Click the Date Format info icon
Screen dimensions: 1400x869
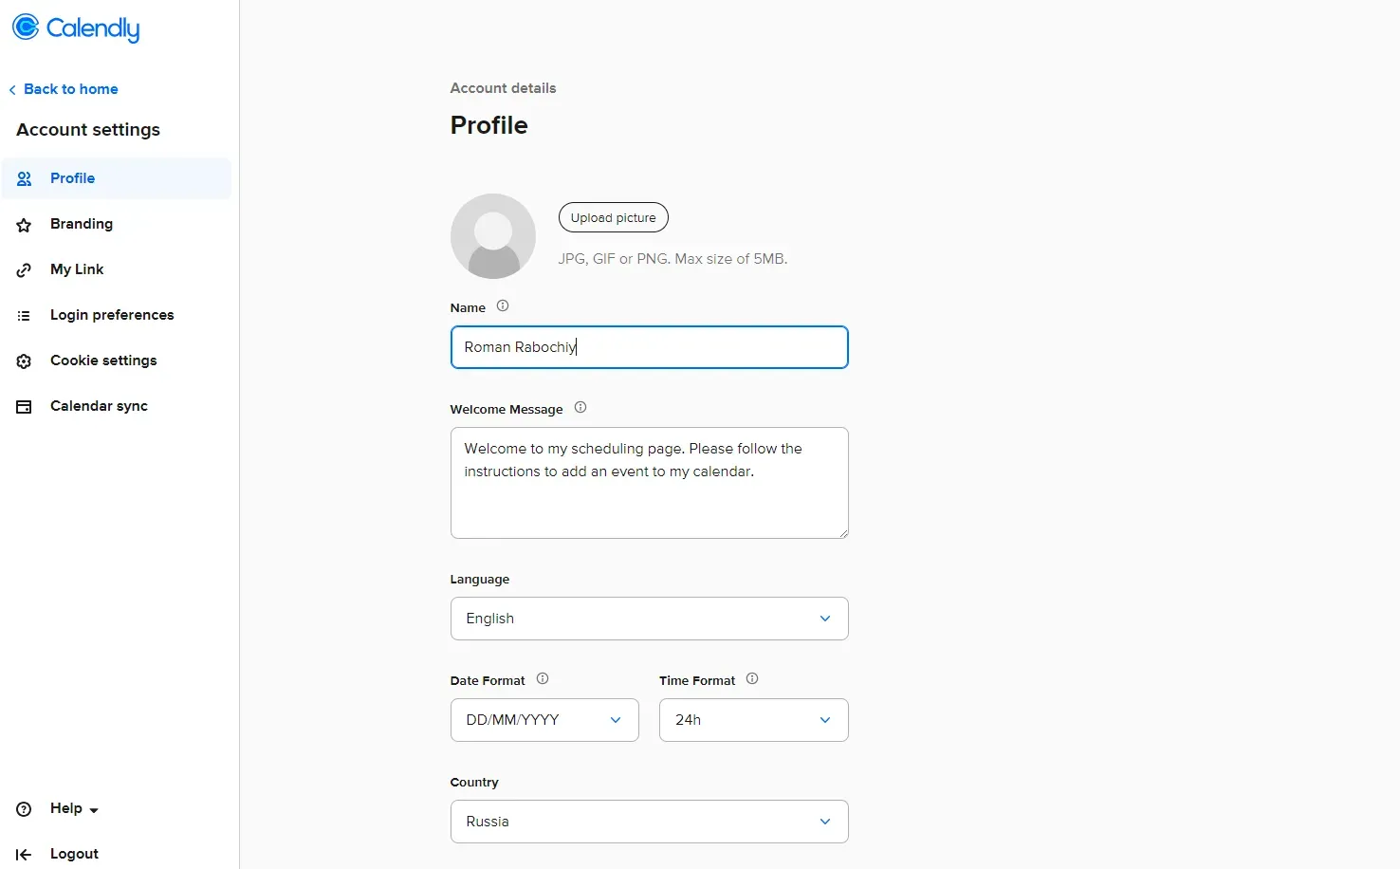(543, 679)
